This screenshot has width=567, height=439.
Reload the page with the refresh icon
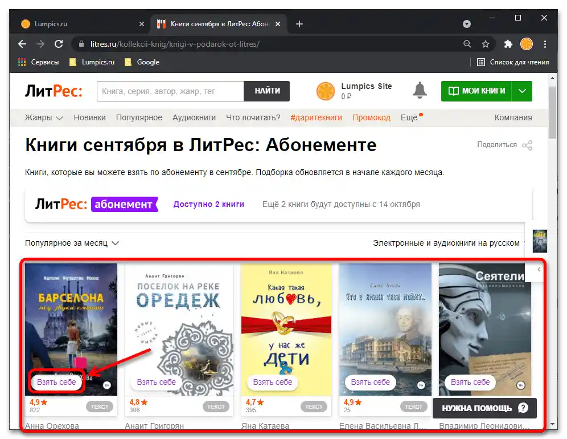tap(59, 44)
